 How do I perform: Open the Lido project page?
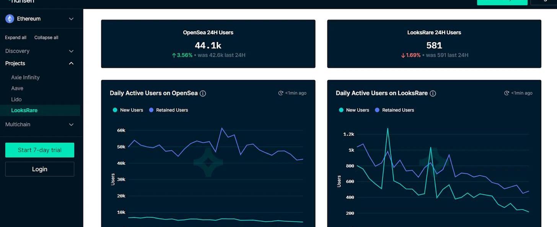point(16,99)
